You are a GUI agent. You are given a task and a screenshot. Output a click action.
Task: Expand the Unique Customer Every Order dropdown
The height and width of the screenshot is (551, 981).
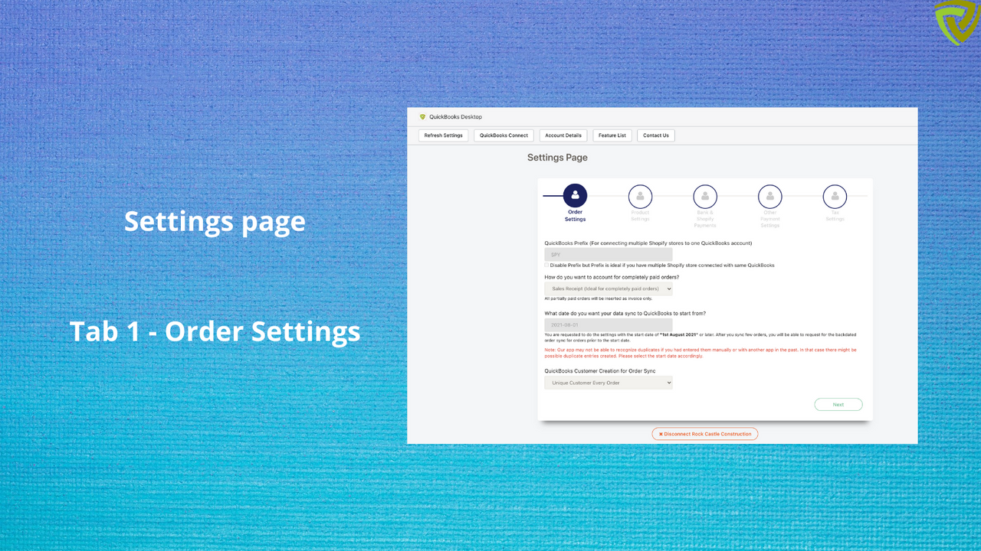coord(609,383)
